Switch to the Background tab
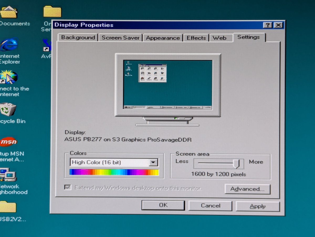 click(x=78, y=37)
